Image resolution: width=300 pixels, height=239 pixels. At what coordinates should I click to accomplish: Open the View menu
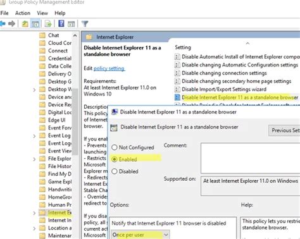(42, 13)
